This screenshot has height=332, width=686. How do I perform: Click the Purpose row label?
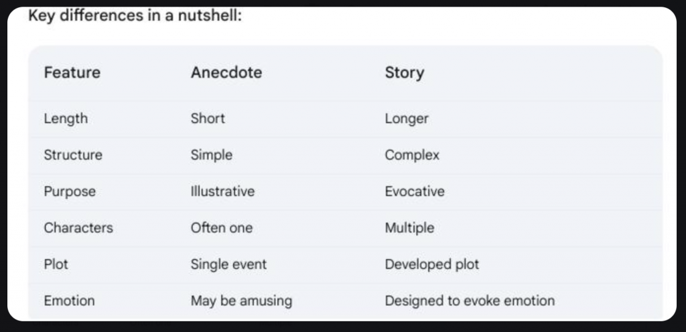click(x=70, y=191)
